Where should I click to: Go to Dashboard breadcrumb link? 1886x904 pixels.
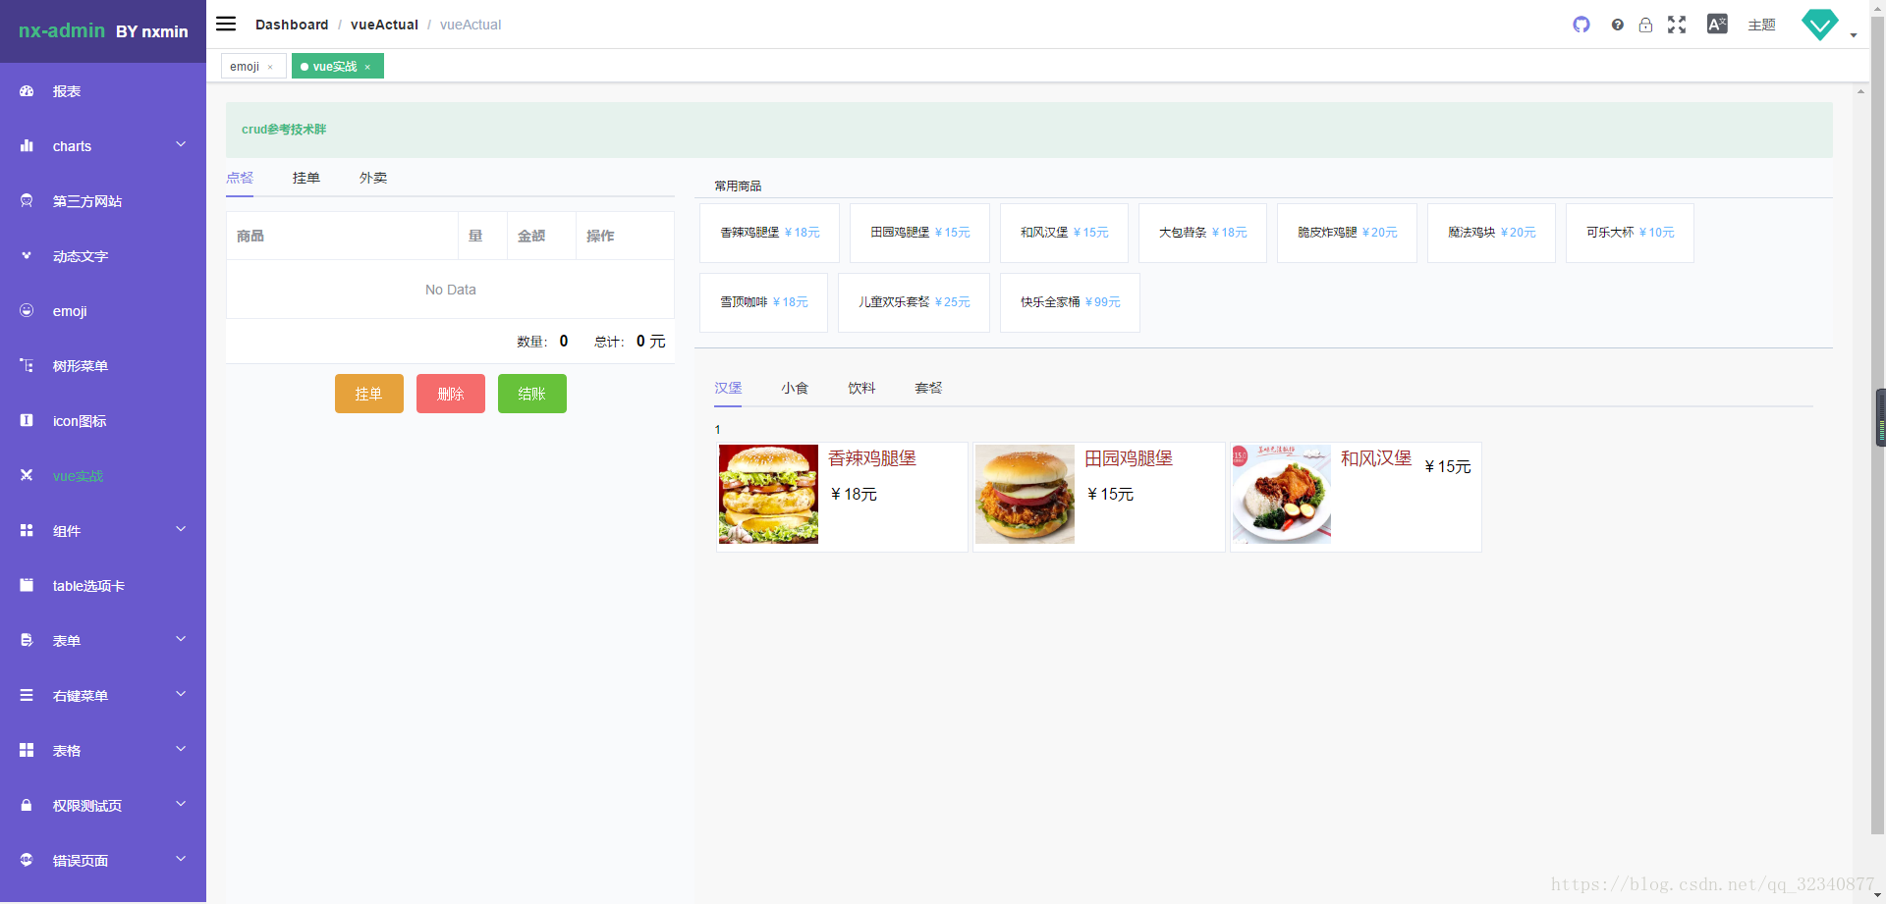(292, 25)
